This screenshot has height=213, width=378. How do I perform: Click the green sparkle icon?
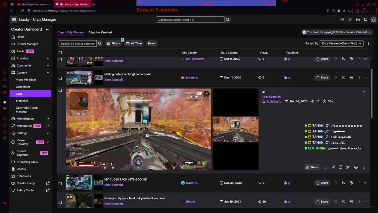click(350, 20)
